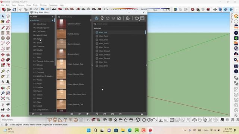Click the Undo arrow in toolbar
The width and height of the screenshot is (239, 134).
tap(42, 9)
